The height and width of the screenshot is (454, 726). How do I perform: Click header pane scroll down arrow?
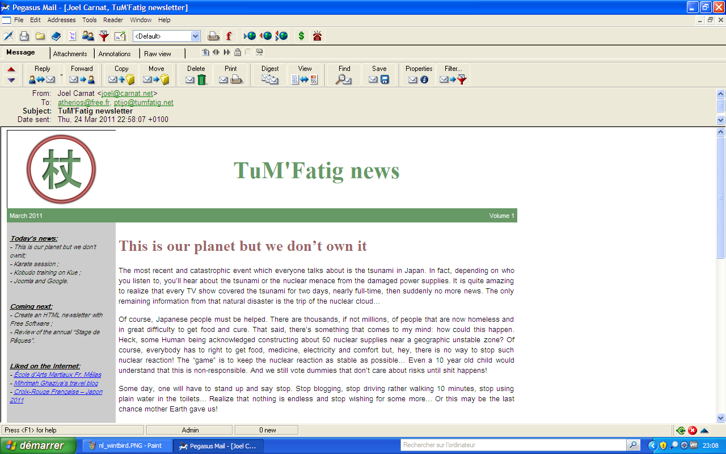tap(721, 120)
